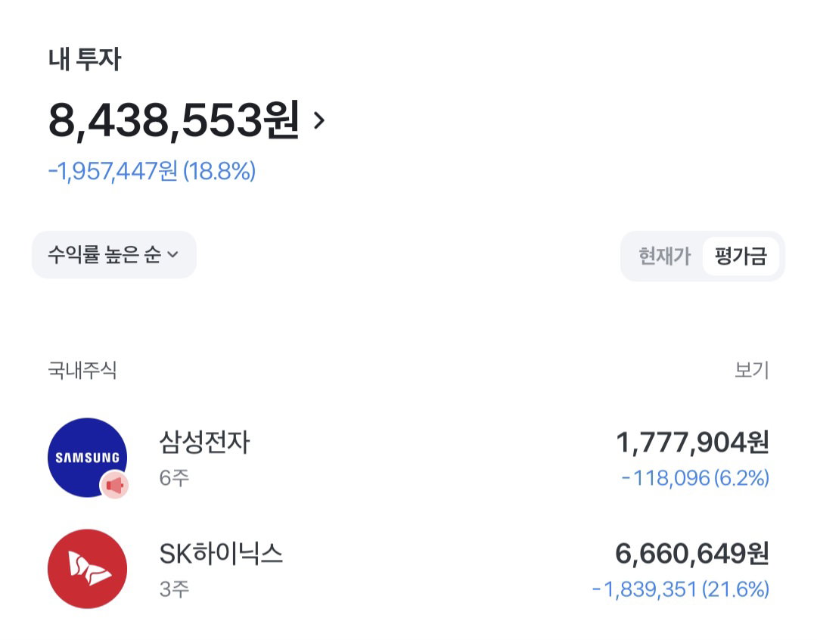Click the 내 투자 heading

tap(85, 58)
